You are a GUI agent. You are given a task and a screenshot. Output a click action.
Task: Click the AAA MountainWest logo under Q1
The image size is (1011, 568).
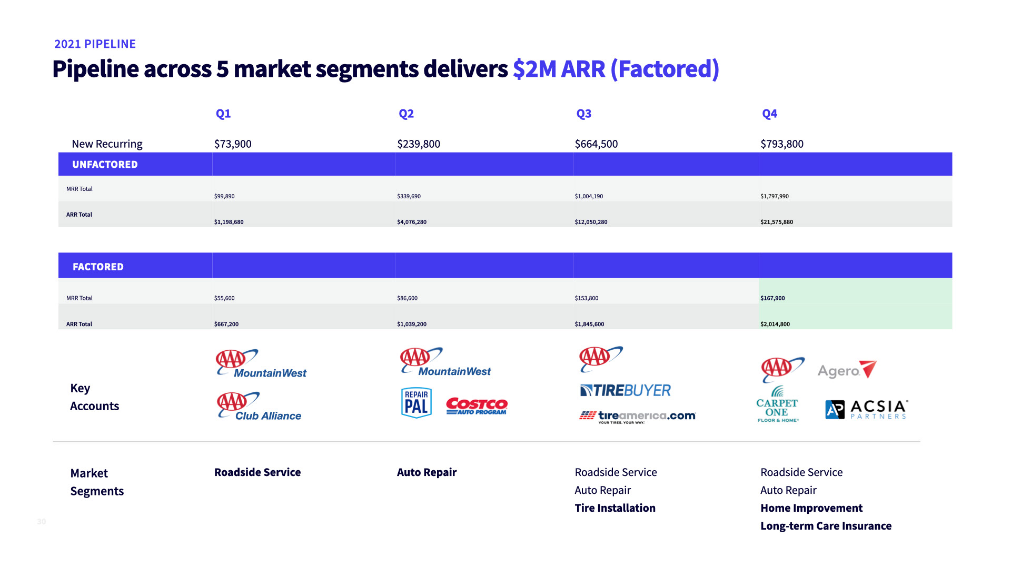click(x=261, y=364)
